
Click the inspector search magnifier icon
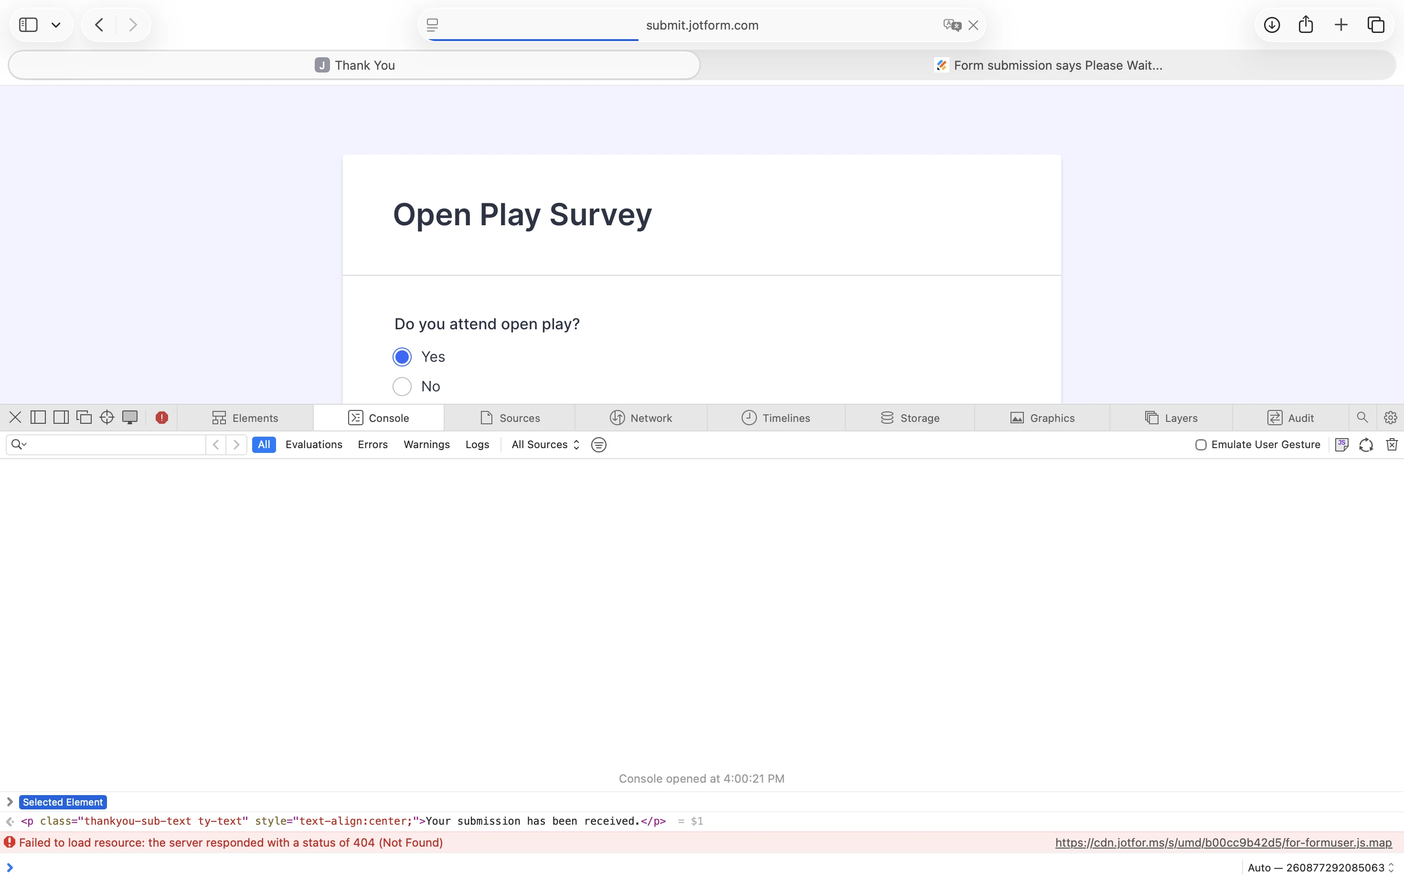1362,417
